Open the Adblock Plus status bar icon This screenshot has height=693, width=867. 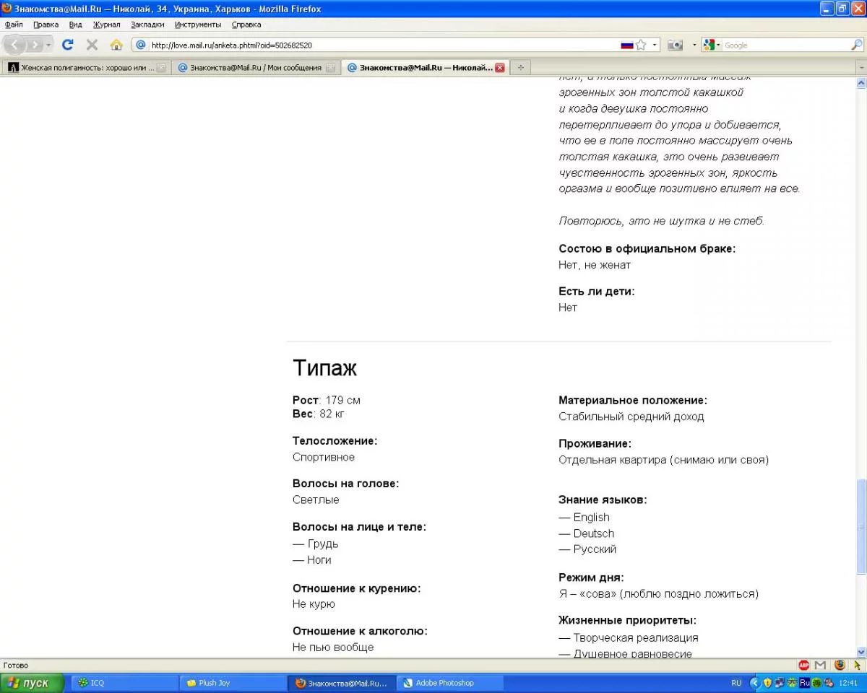[x=804, y=665]
